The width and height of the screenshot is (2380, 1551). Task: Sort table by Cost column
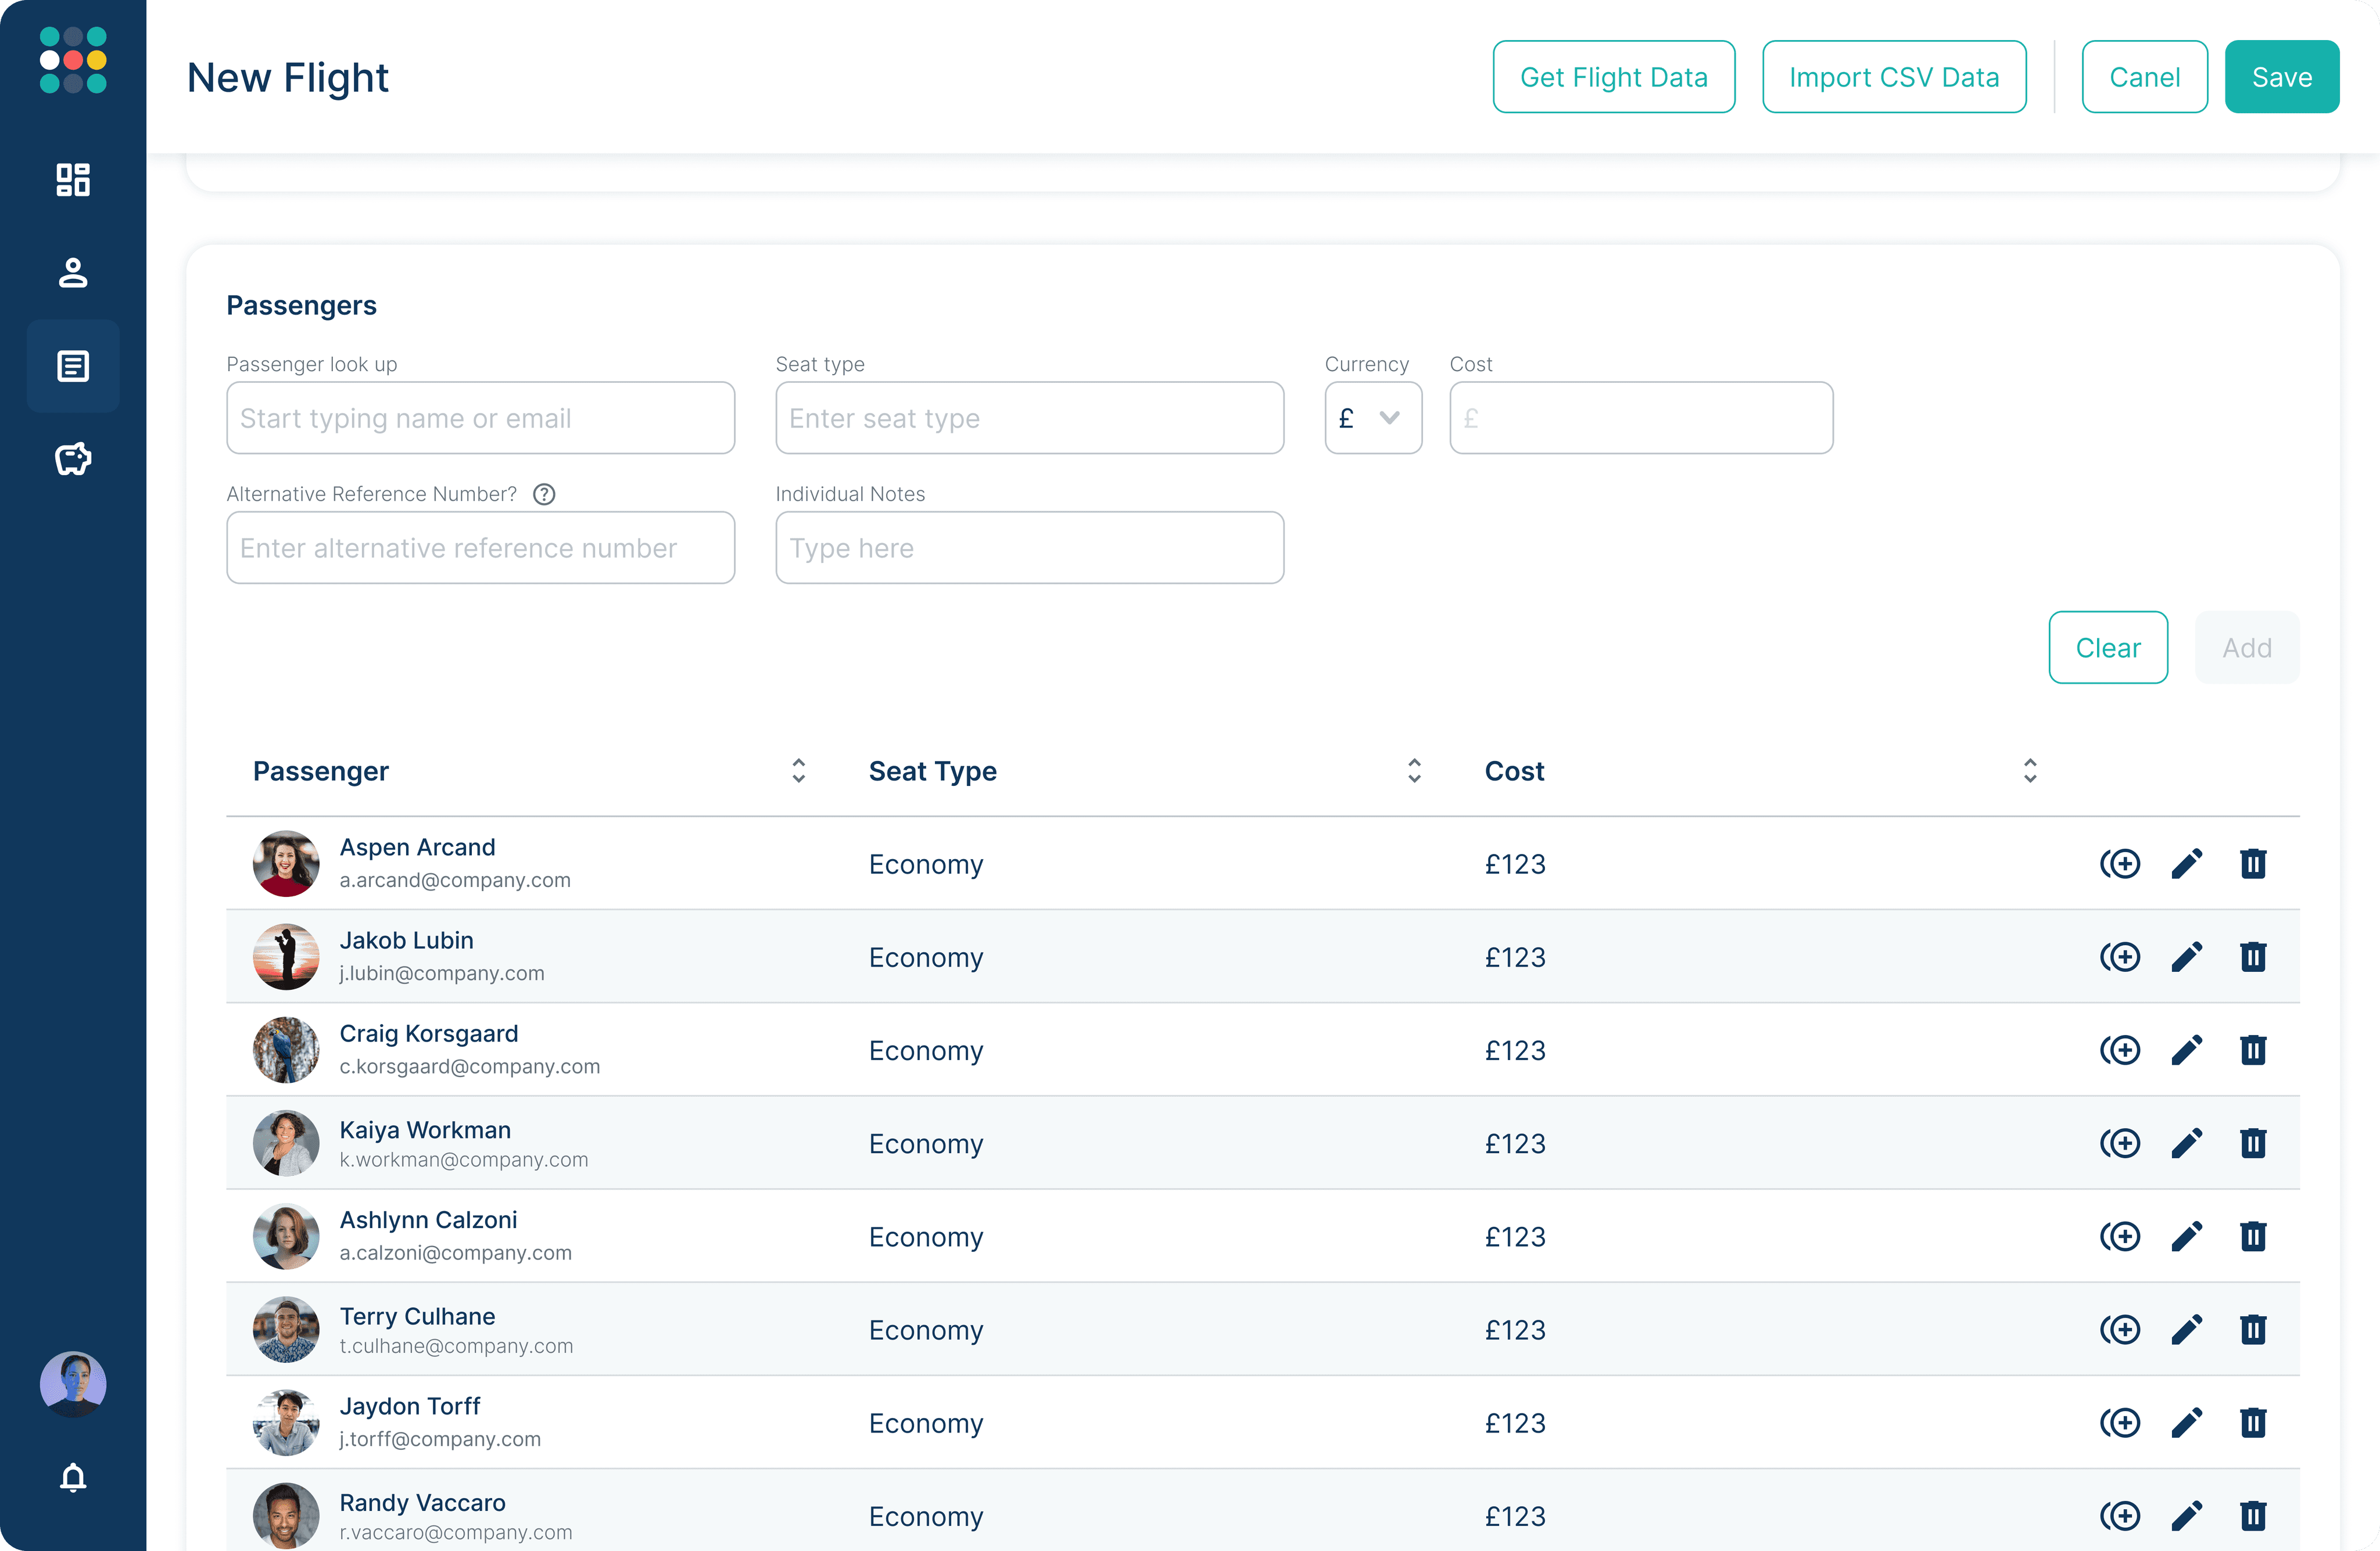pyautogui.click(x=2029, y=771)
